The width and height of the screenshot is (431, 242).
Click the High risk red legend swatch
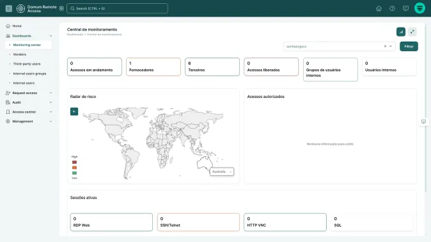coord(74,163)
